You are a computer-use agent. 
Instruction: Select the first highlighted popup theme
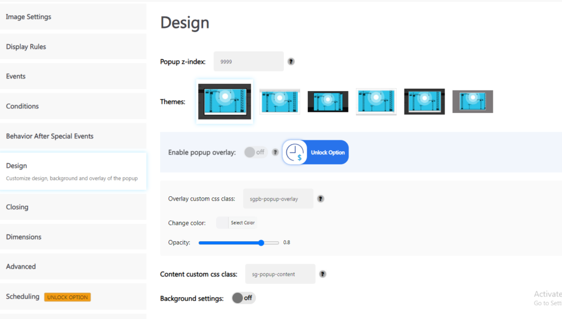(x=224, y=101)
